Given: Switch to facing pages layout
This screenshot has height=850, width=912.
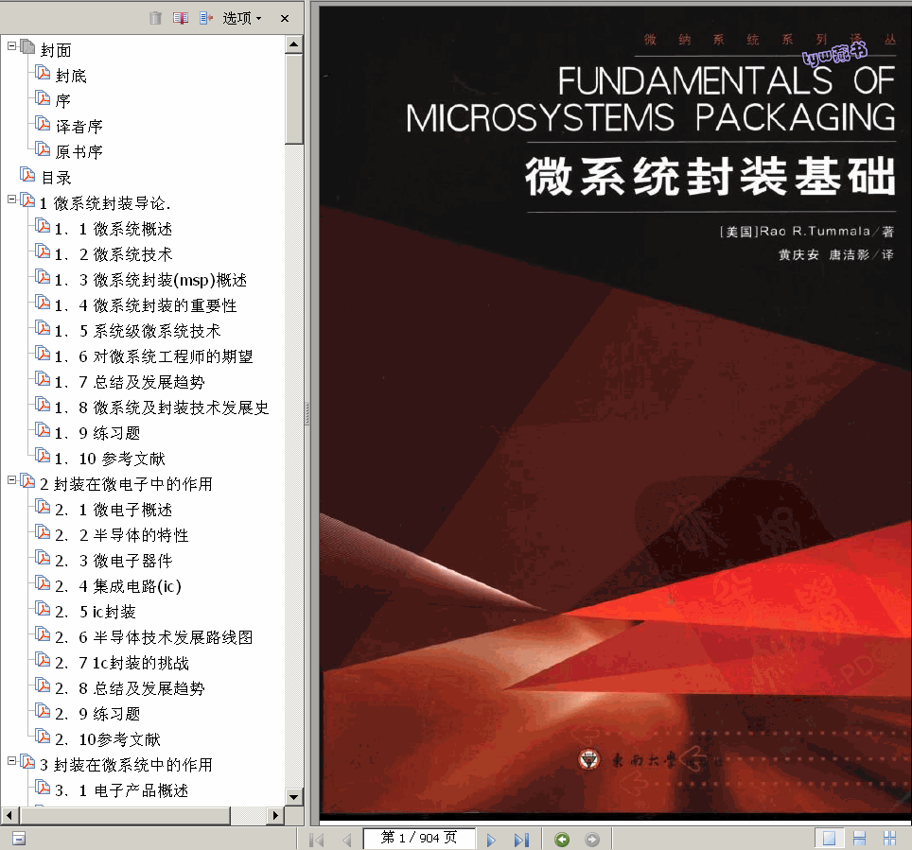Looking at the screenshot, I should click(x=889, y=839).
